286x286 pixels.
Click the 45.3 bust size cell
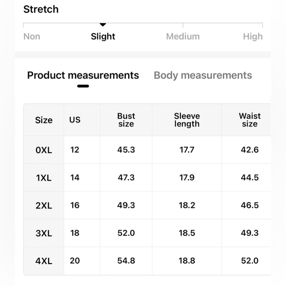pyautogui.click(x=126, y=150)
